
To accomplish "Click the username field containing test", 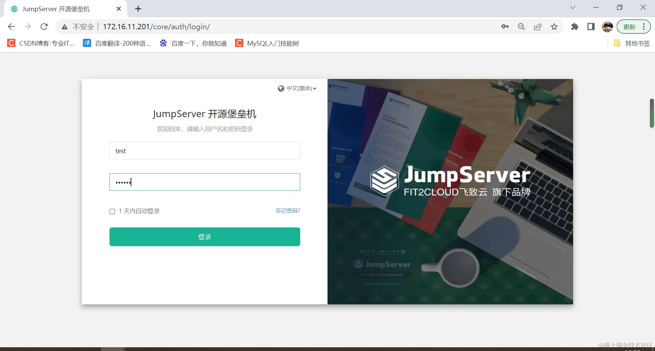I will coord(205,151).
